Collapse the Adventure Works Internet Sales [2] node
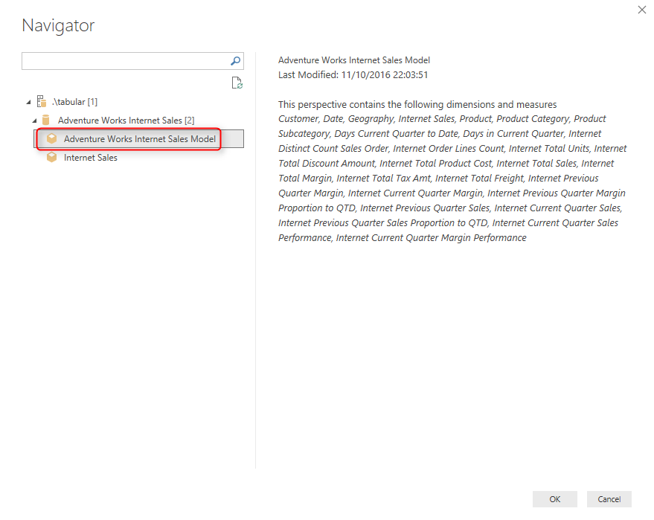654x520 pixels. [35, 121]
